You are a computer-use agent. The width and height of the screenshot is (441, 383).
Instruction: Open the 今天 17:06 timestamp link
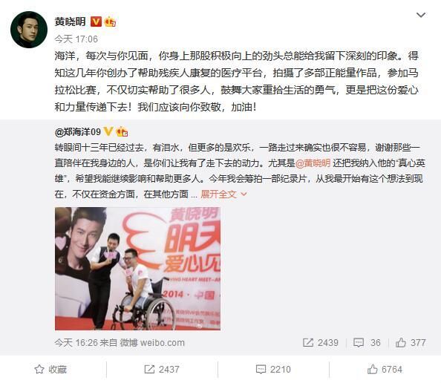point(76,39)
